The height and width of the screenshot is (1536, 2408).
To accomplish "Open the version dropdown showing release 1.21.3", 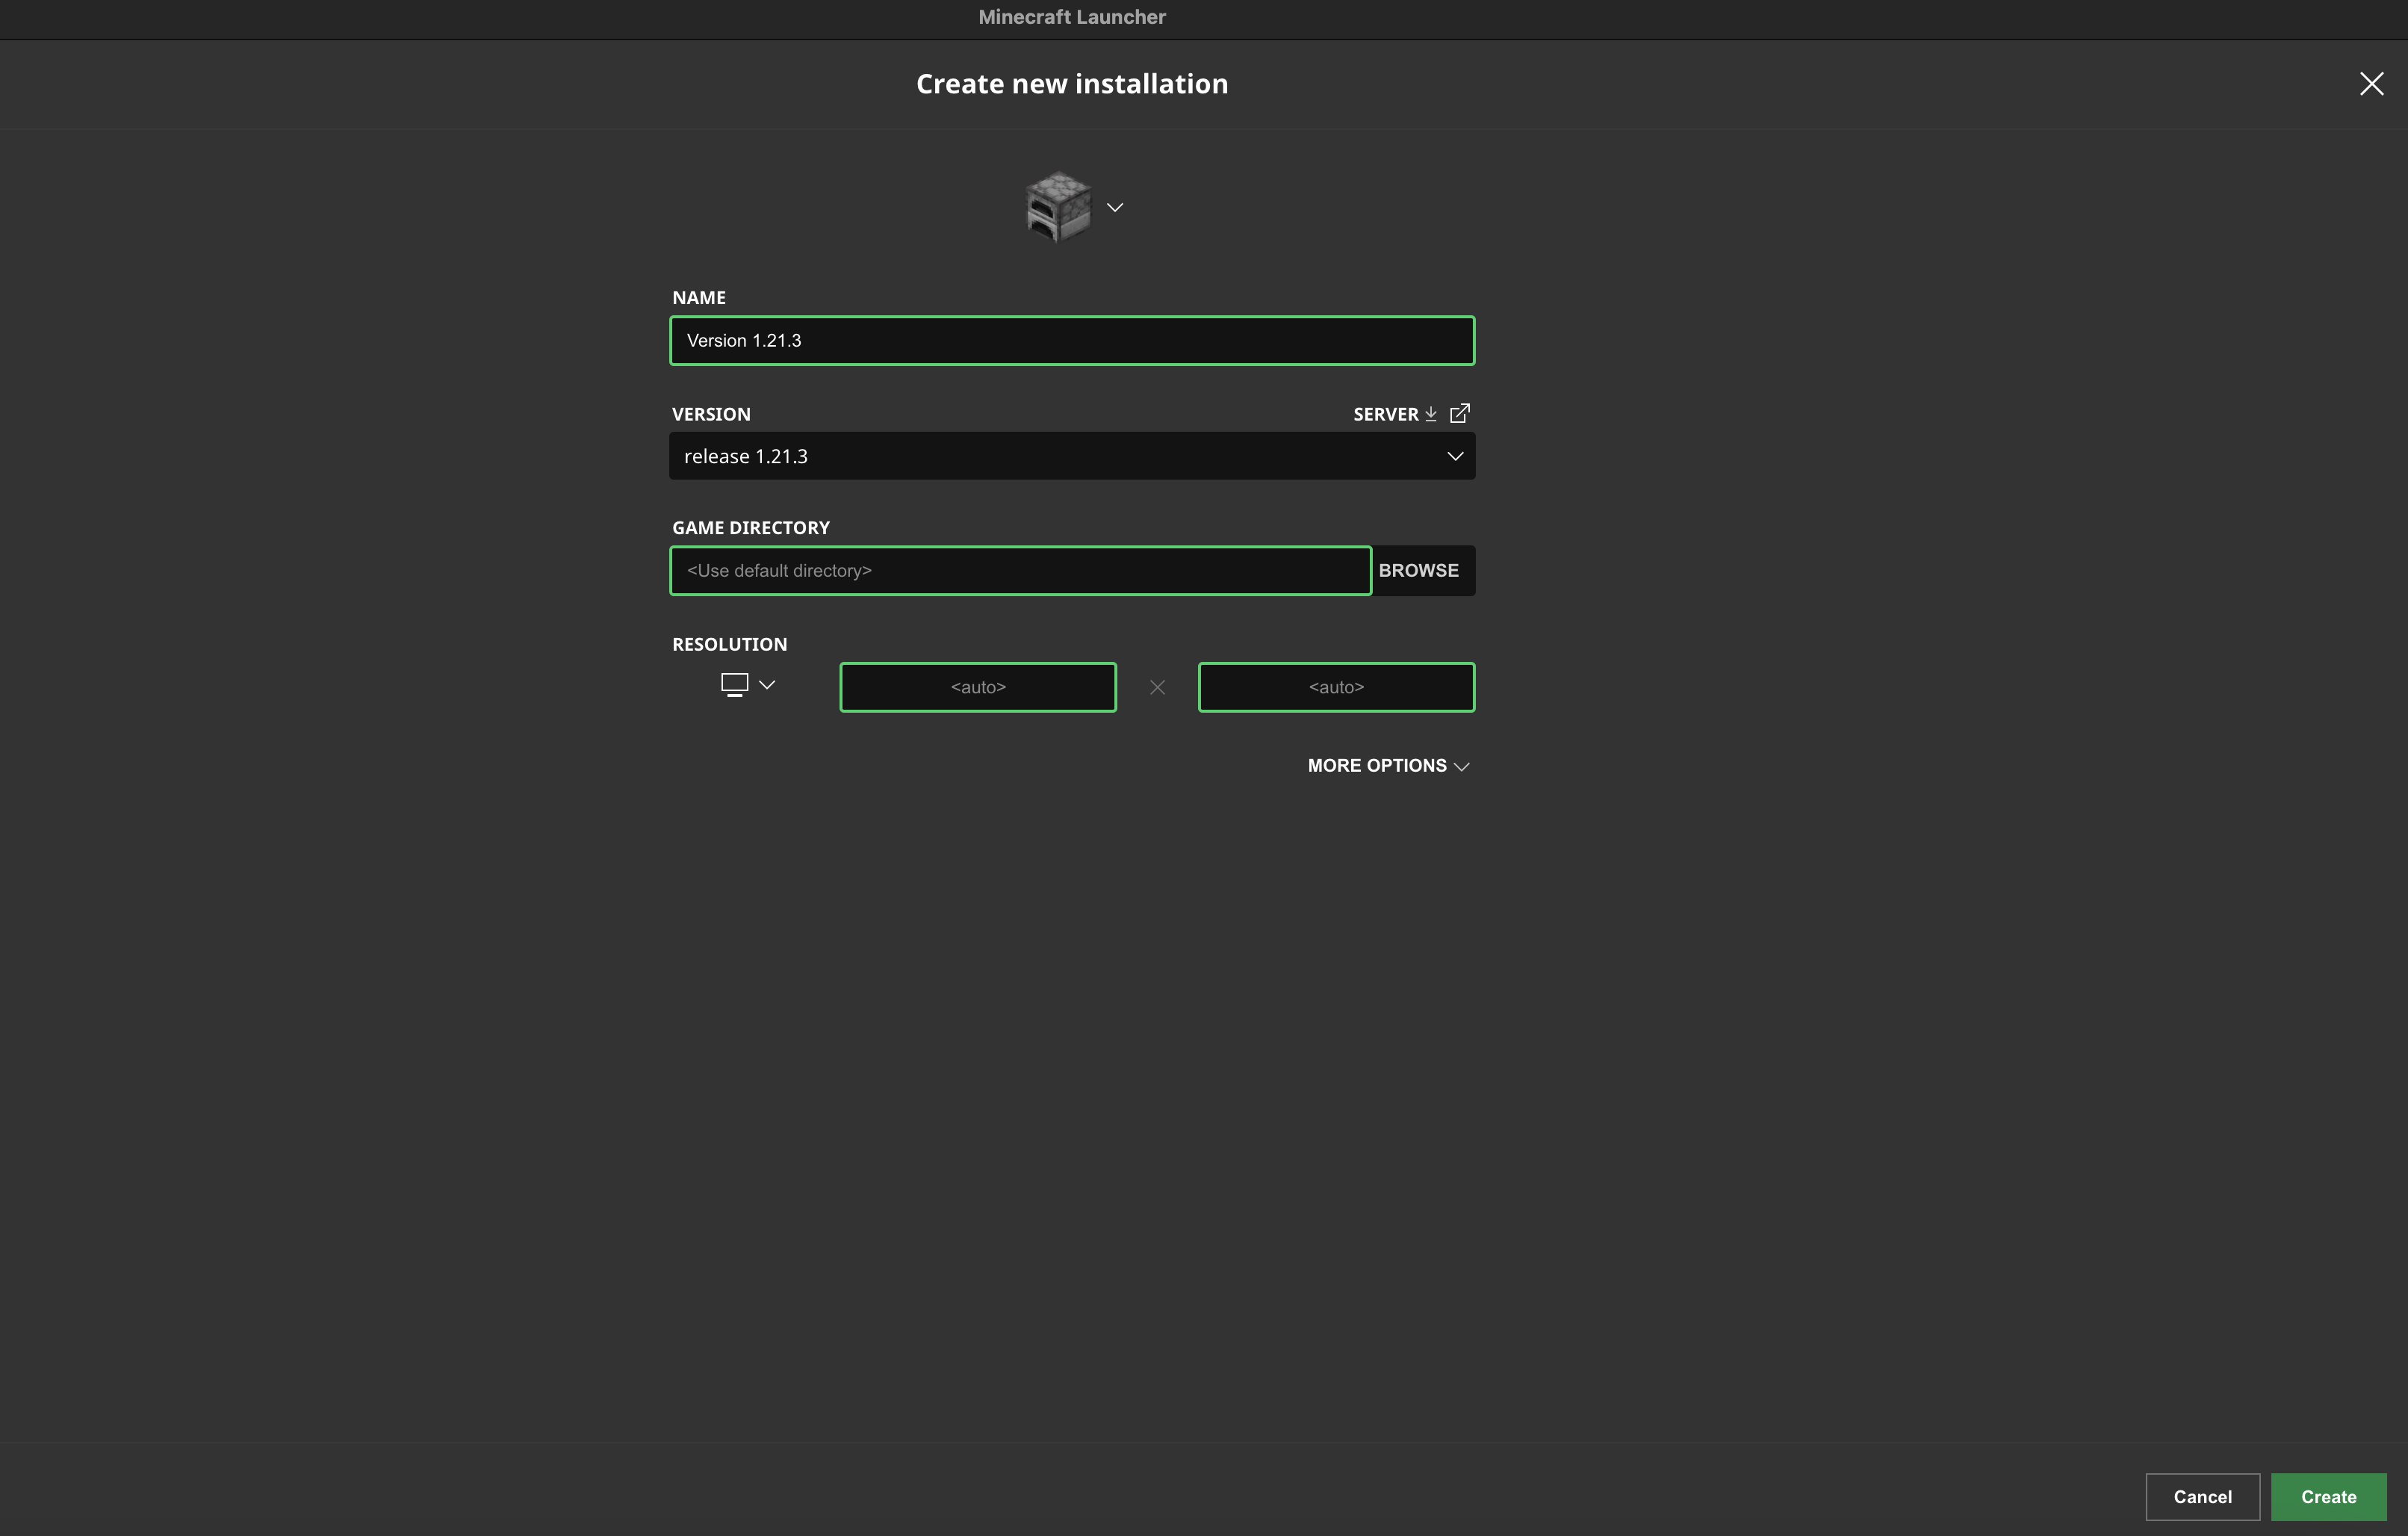I will point(1072,456).
